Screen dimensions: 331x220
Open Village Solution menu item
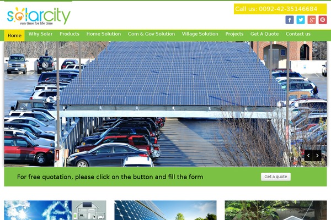click(200, 34)
